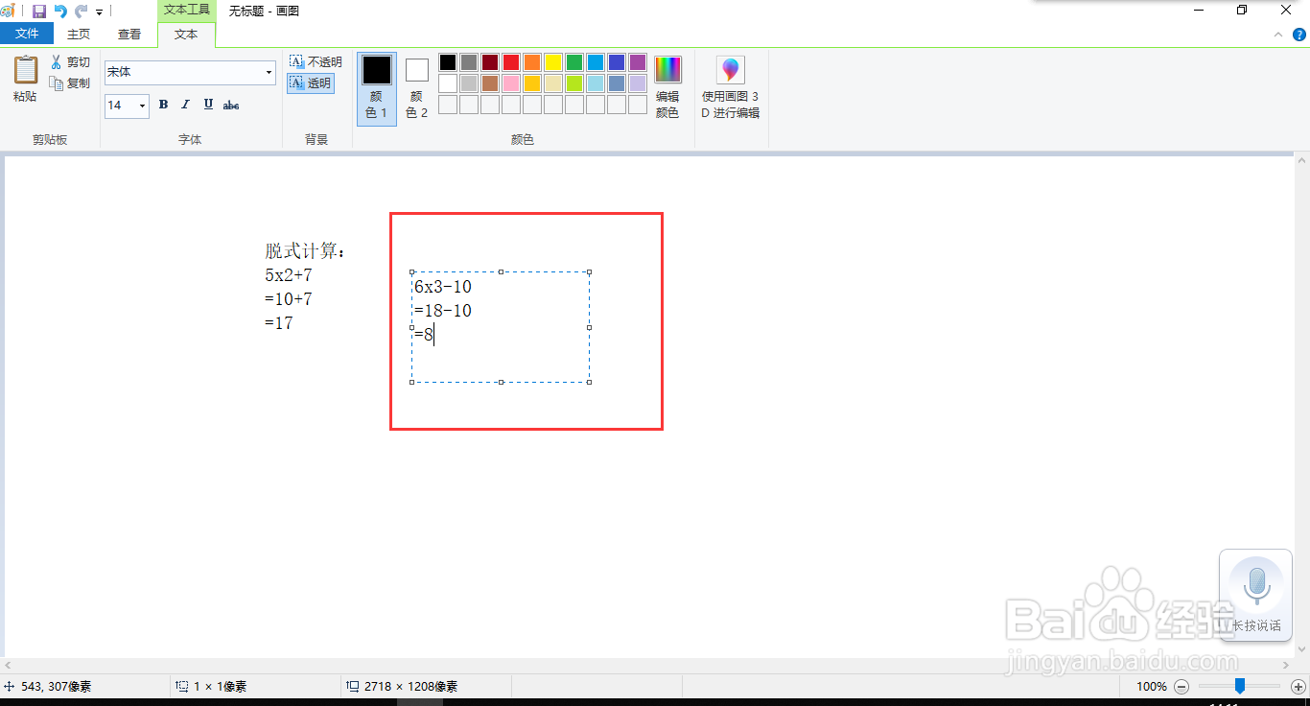This screenshot has height=706, width=1310.
Task: Pick the orange color swatch
Action: [532, 62]
